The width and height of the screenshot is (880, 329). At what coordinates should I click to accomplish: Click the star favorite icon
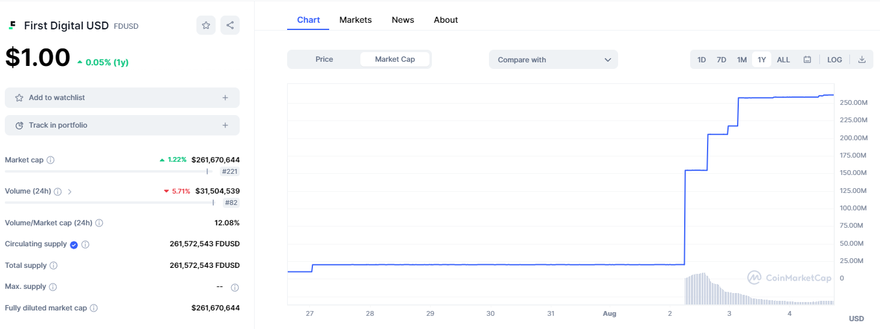(x=206, y=25)
